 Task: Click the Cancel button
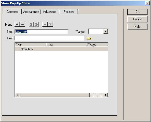pos(137,19)
